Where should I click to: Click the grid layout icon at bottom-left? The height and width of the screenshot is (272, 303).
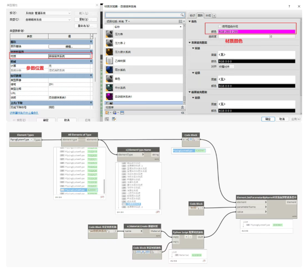coord(107,119)
